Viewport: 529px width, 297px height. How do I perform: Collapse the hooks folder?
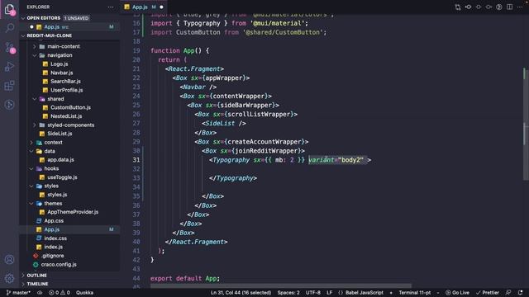click(x=31, y=168)
